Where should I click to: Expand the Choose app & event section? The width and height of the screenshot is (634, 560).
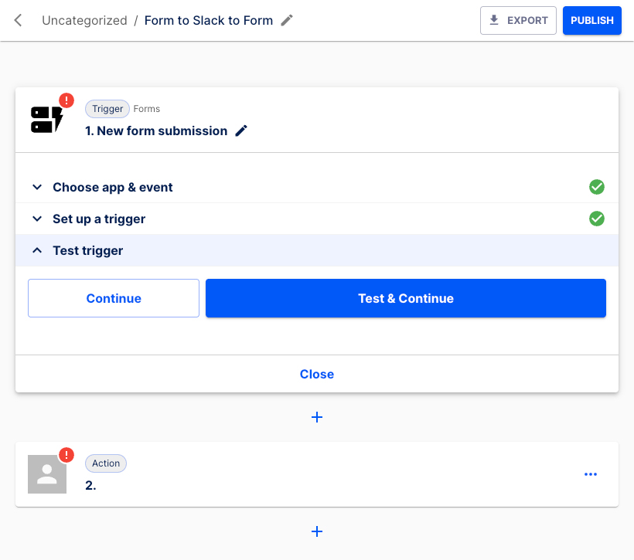37,187
